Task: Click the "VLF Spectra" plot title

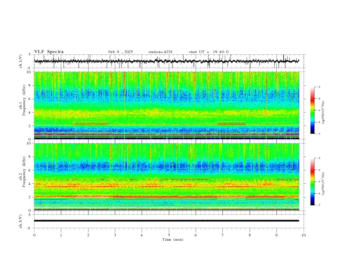Action: pos(49,52)
